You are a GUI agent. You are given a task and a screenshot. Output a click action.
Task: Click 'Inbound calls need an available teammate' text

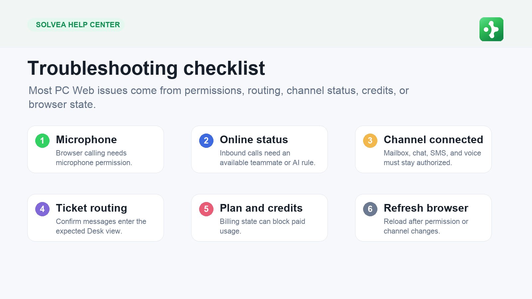coord(268,158)
